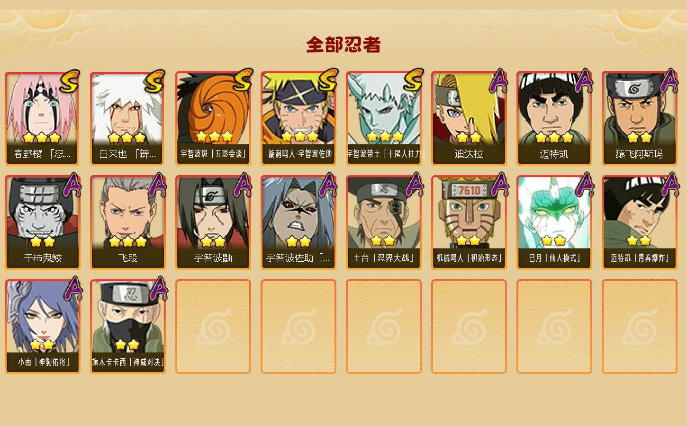Viewport: 687px width, 426px height.
Task: Select 旗木卡卡西「神威对决」 card
Action: 128,327
